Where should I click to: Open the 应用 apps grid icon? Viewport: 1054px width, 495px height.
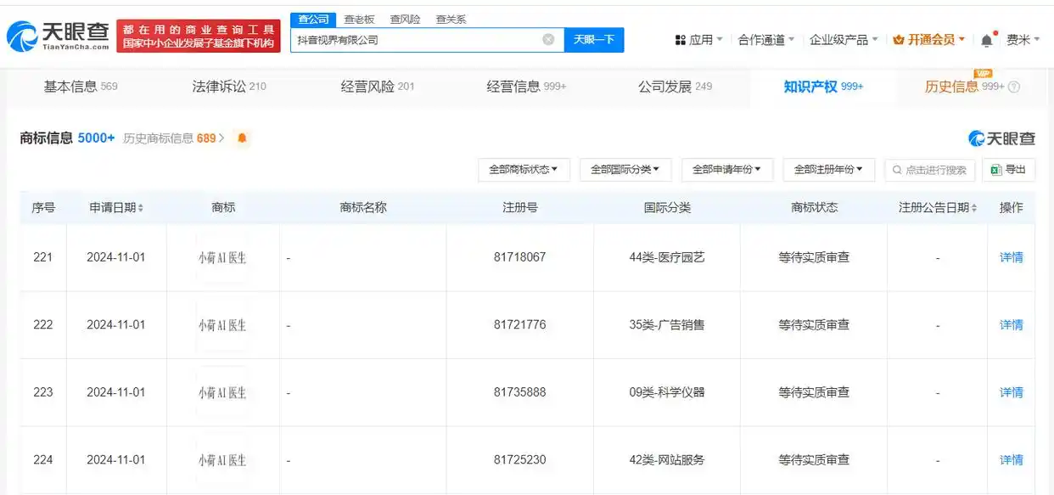pos(679,39)
